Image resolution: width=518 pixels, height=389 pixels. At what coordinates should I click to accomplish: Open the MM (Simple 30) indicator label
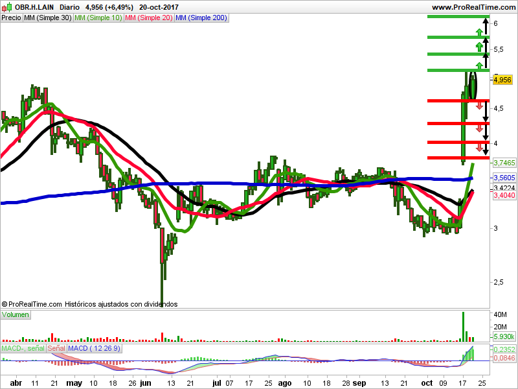coord(48,18)
